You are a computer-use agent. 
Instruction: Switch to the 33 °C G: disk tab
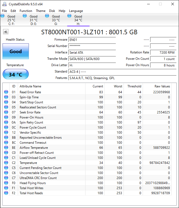(56, 20)
